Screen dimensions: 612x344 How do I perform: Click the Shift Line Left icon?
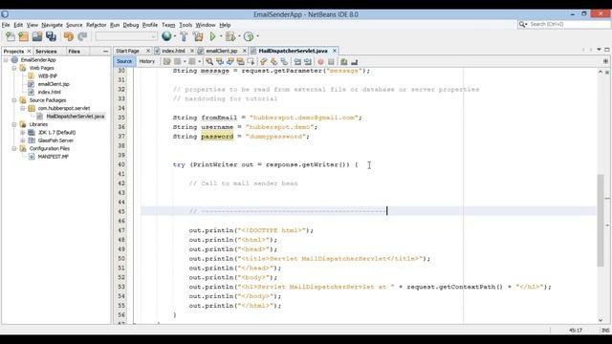297,61
